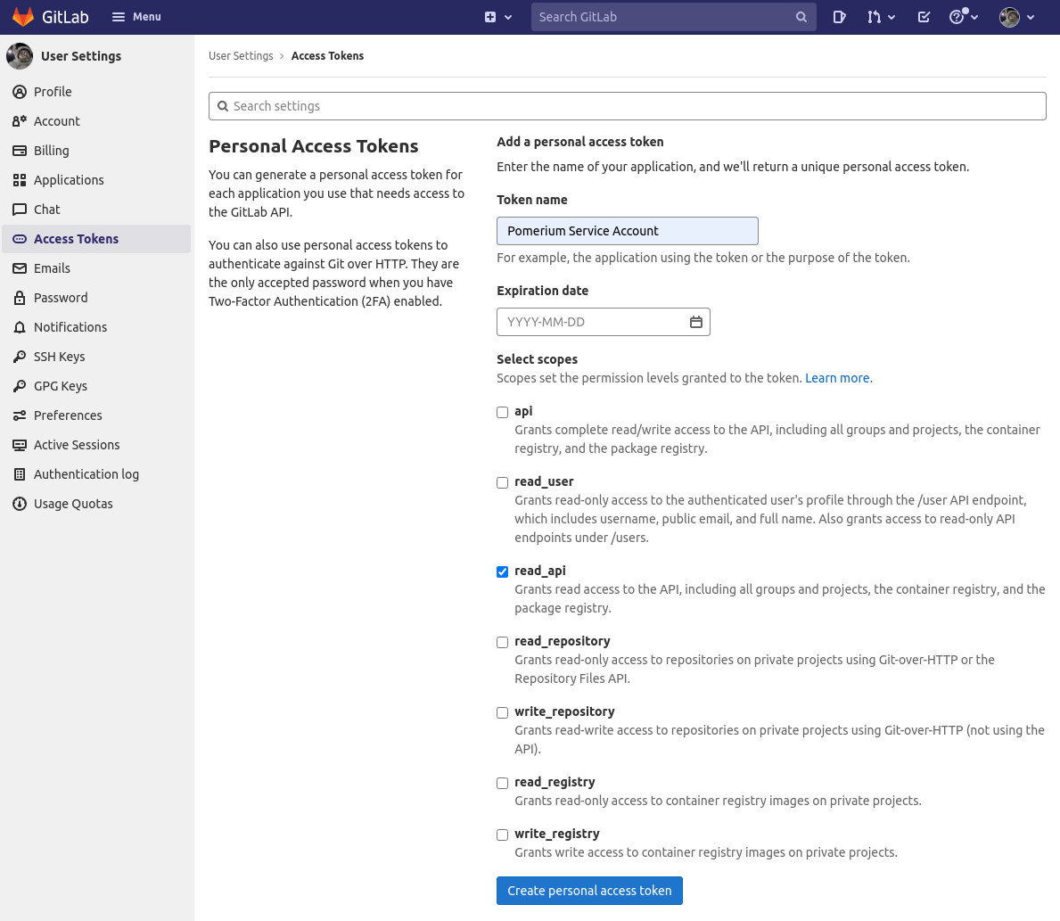The image size is (1060, 921).
Task: Click the Create personal access token button
Action: click(589, 891)
